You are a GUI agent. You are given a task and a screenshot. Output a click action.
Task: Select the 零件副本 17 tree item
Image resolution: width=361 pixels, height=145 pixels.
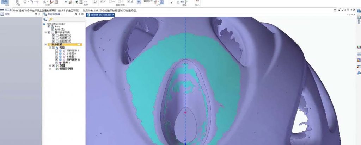(x=73, y=59)
